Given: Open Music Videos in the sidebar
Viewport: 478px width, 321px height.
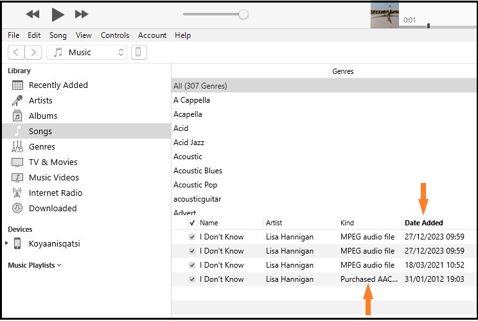Looking at the screenshot, I should [x=54, y=178].
